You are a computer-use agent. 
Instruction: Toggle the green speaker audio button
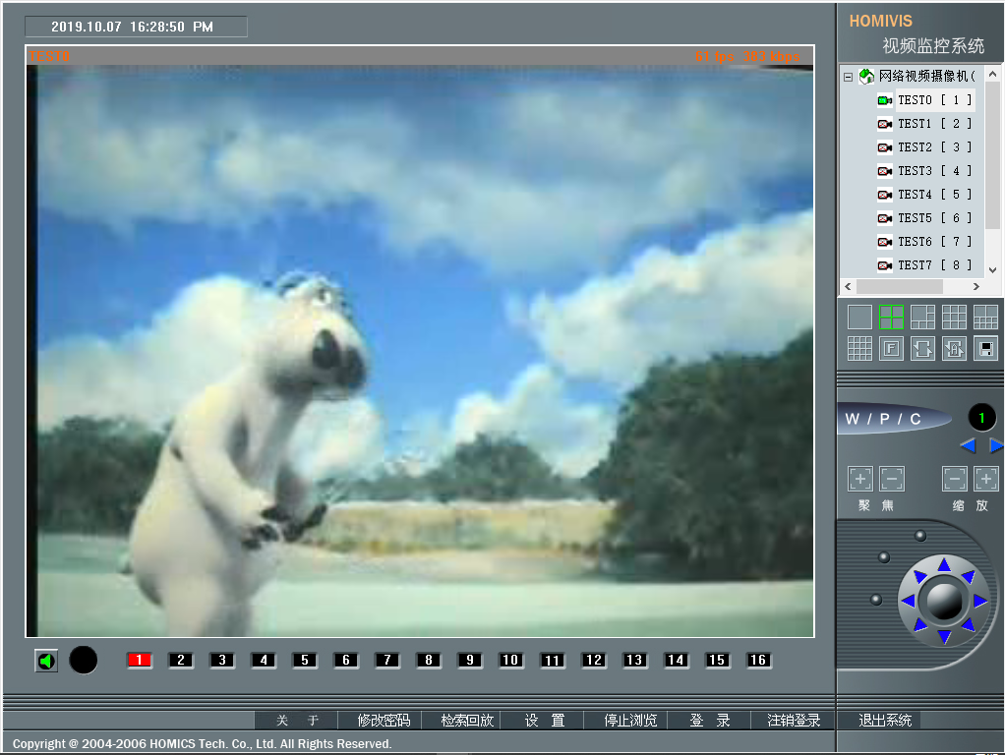click(x=46, y=661)
